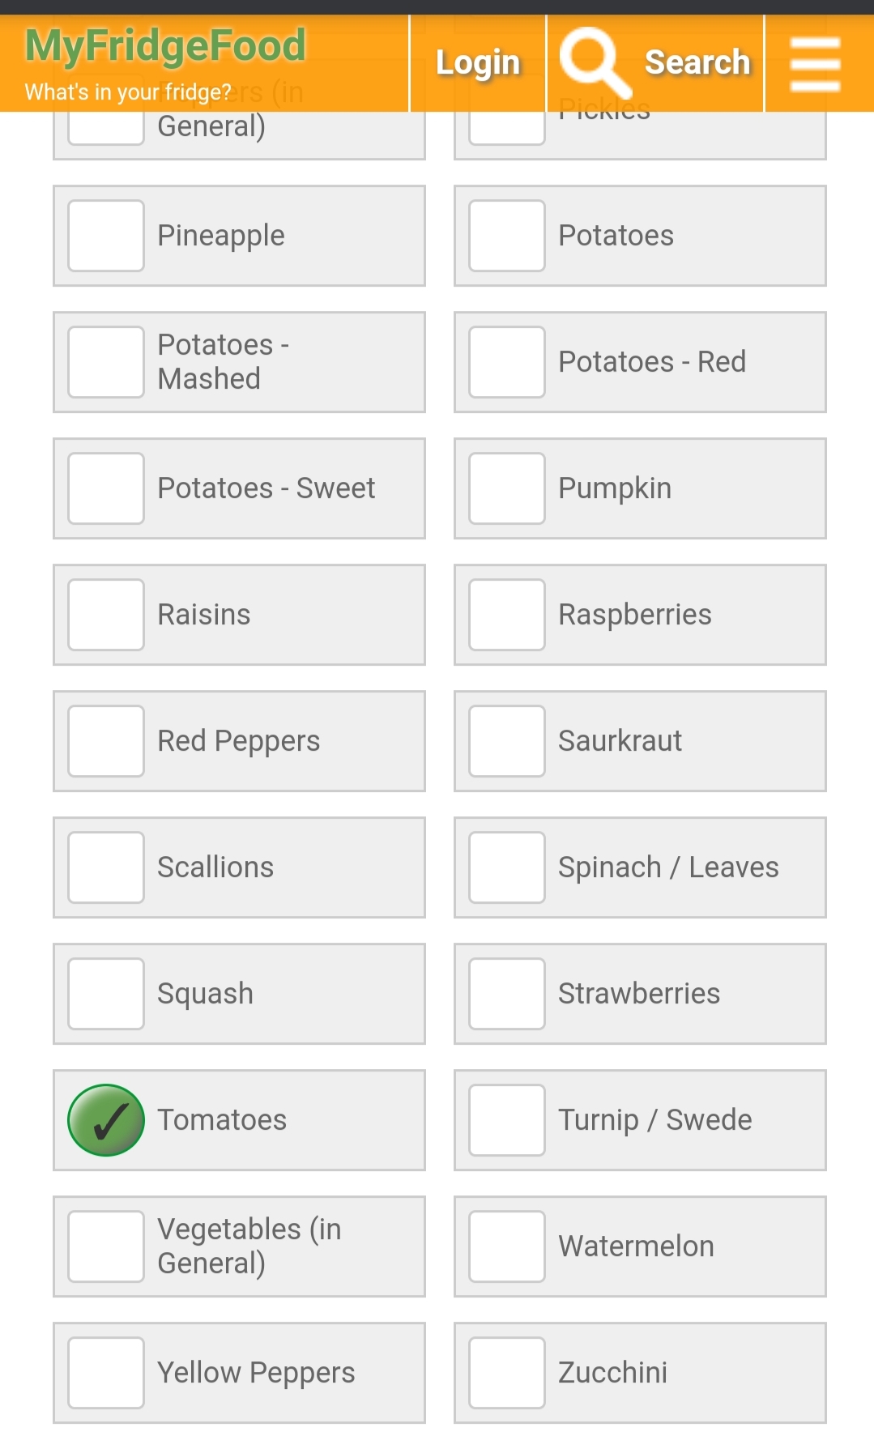The height and width of the screenshot is (1436, 874).
Task: Check the Pineapple checkbox
Action: click(x=106, y=236)
